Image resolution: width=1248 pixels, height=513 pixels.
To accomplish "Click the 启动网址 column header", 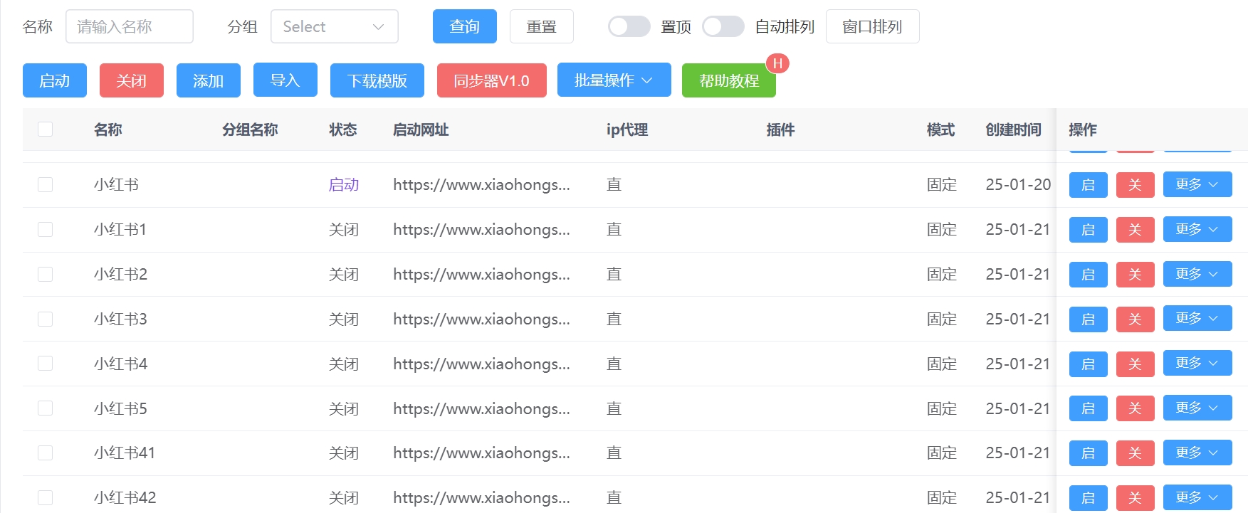I will 421,129.
